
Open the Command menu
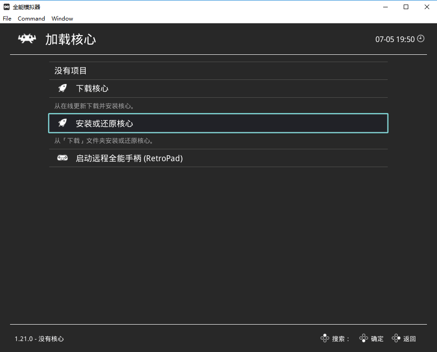(x=31, y=18)
